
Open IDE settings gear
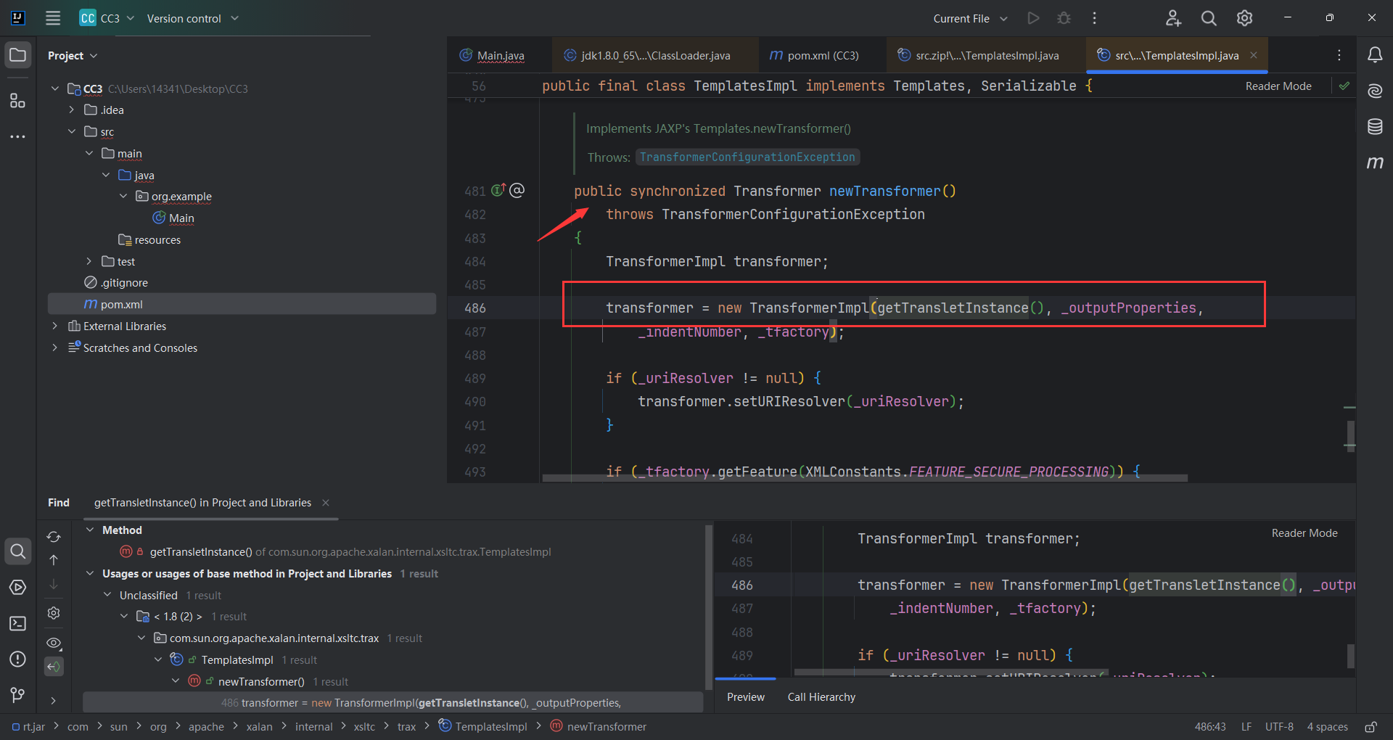point(1244,18)
